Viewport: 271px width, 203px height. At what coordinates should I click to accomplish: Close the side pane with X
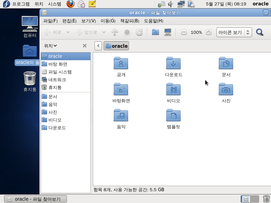84,46
